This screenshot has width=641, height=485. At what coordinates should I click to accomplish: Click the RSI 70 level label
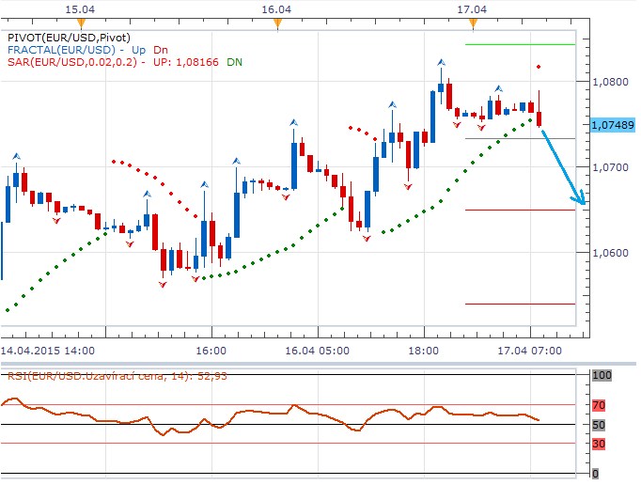pos(597,405)
